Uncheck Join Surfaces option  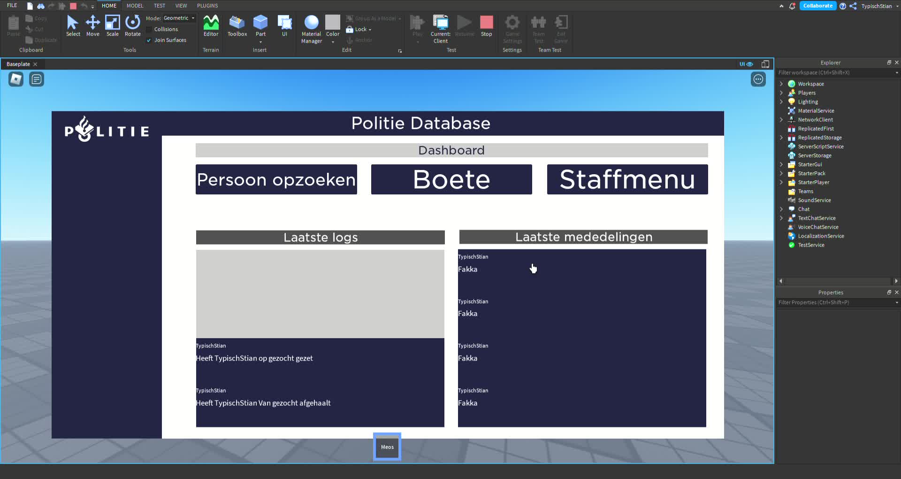point(149,40)
